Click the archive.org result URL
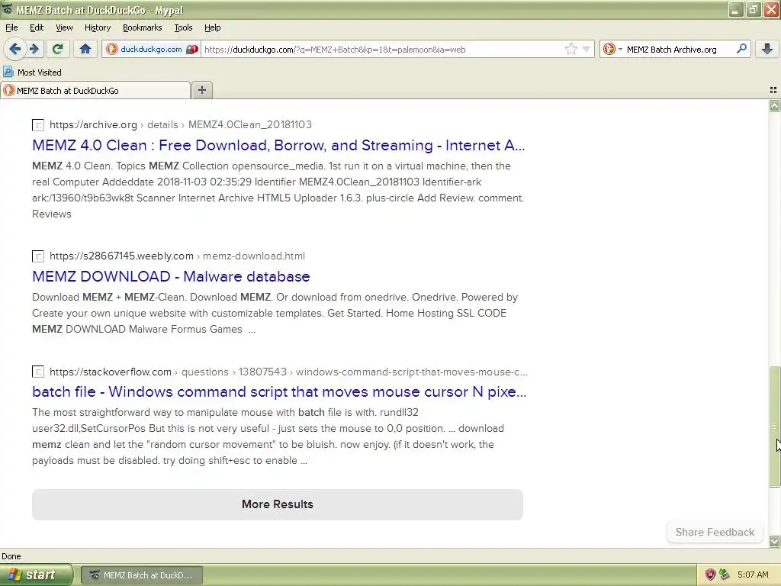This screenshot has width=781, height=586. (x=181, y=124)
